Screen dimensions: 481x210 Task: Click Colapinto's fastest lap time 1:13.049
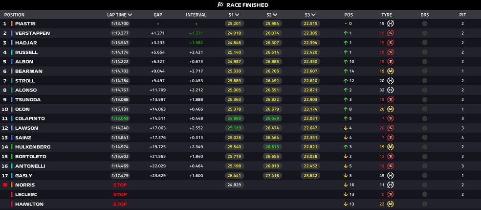pyautogui.click(x=120, y=118)
